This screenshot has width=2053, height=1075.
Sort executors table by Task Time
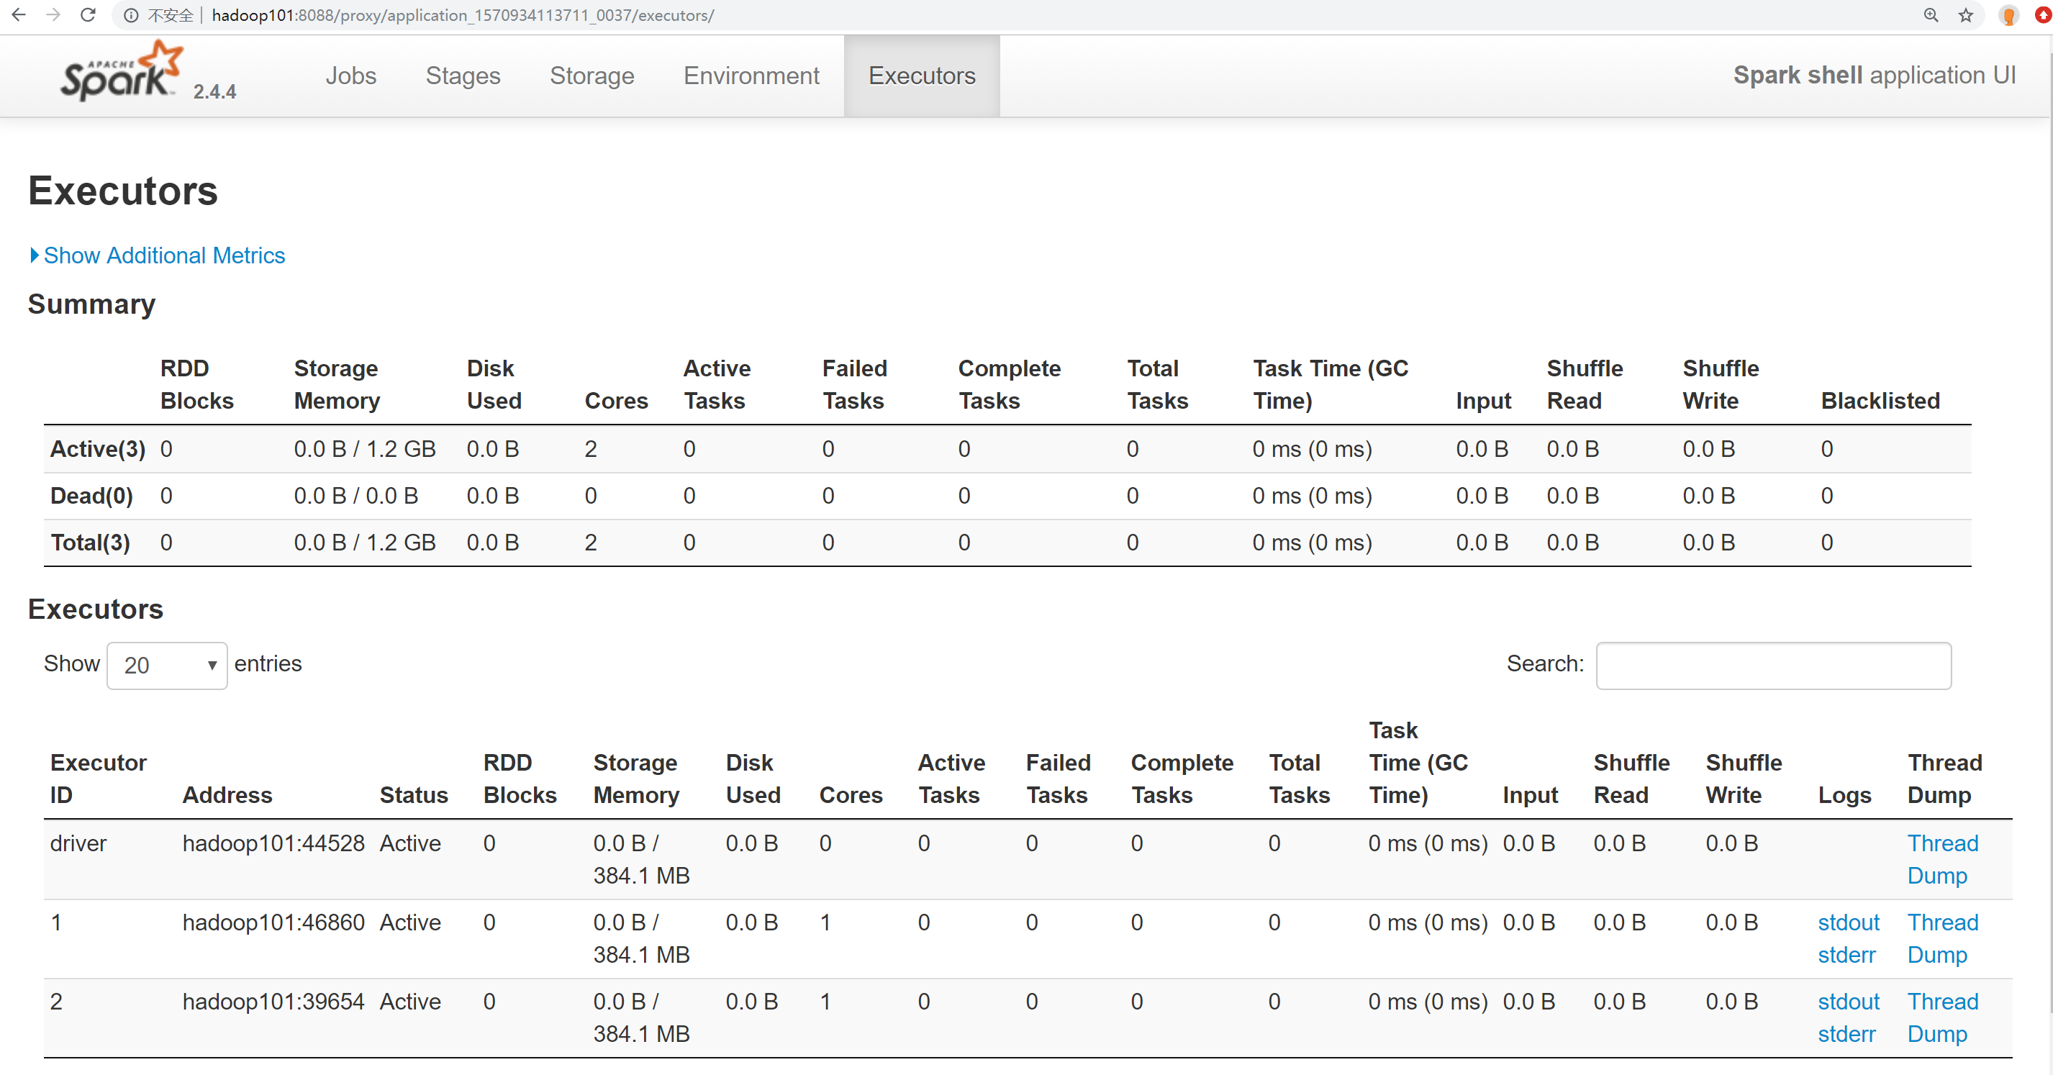point(1418,763)
